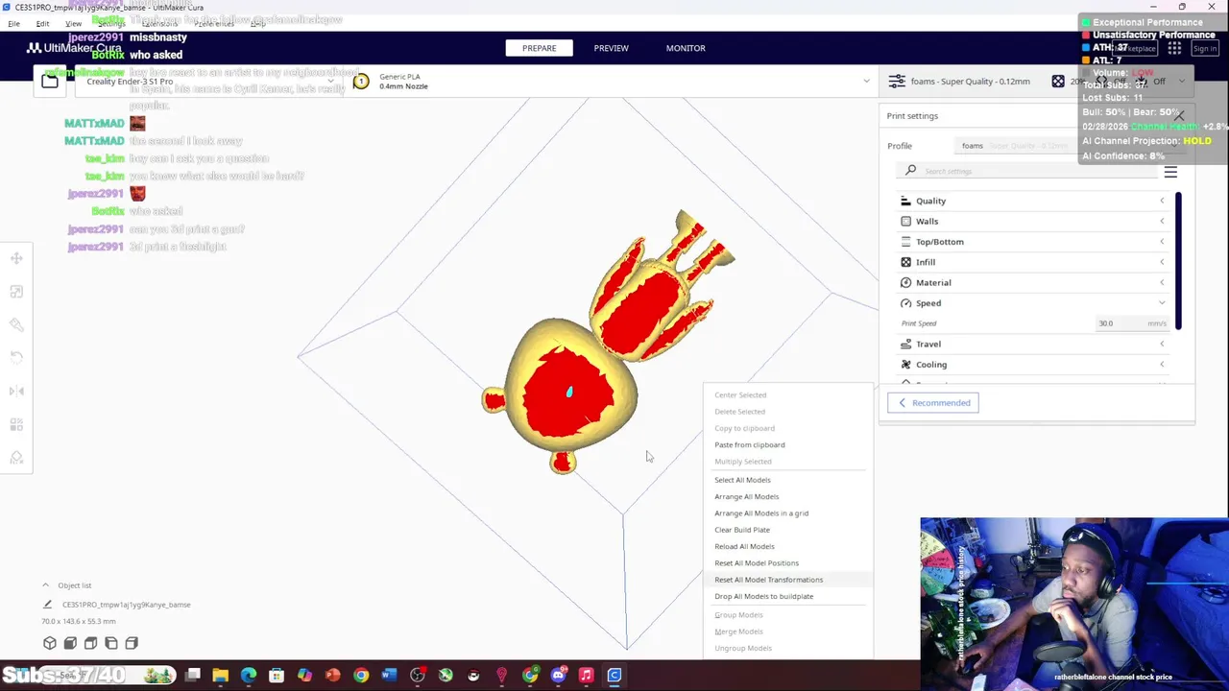Viewport: 1229px width, 691px height.
Task: Choose Arrange All Models in a grid
Action: coord(761,513)
